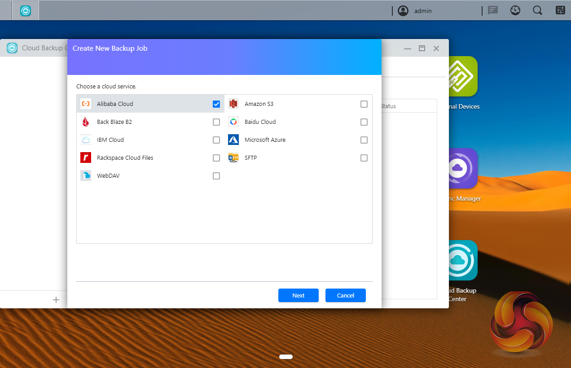Select the WebDAV label
The image size is (571, 368).
click(x=108, y=175)
